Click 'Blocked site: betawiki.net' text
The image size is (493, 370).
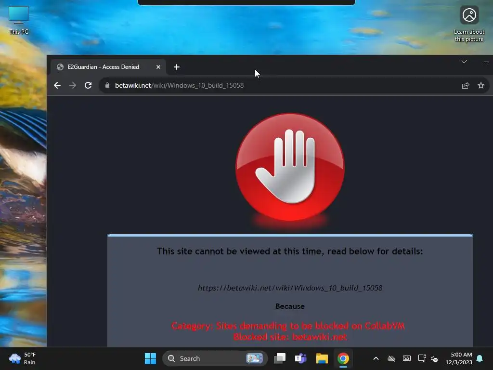click(x=290, y=337)
